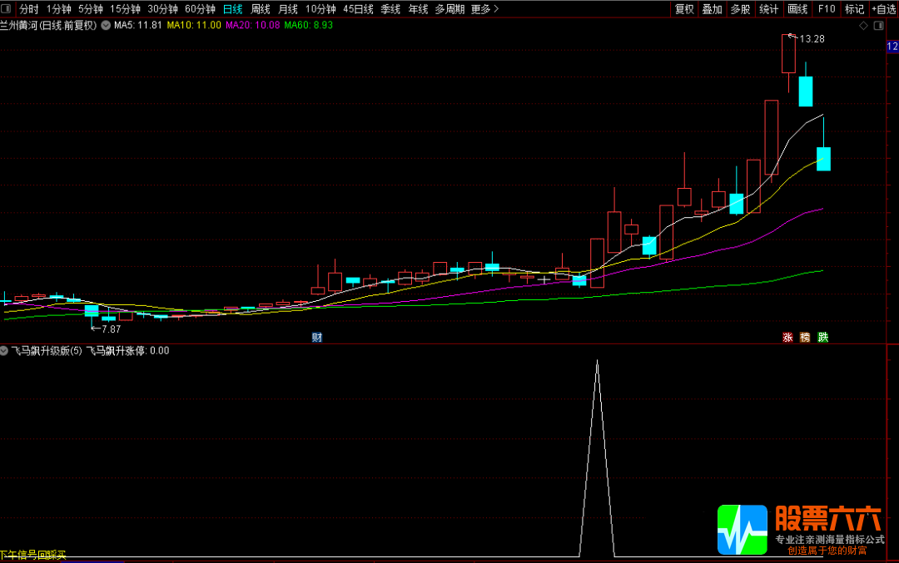Add stock with +自选 button
Image resolution: width=899 pixels, height=563 pixels.
coord(884,9)
